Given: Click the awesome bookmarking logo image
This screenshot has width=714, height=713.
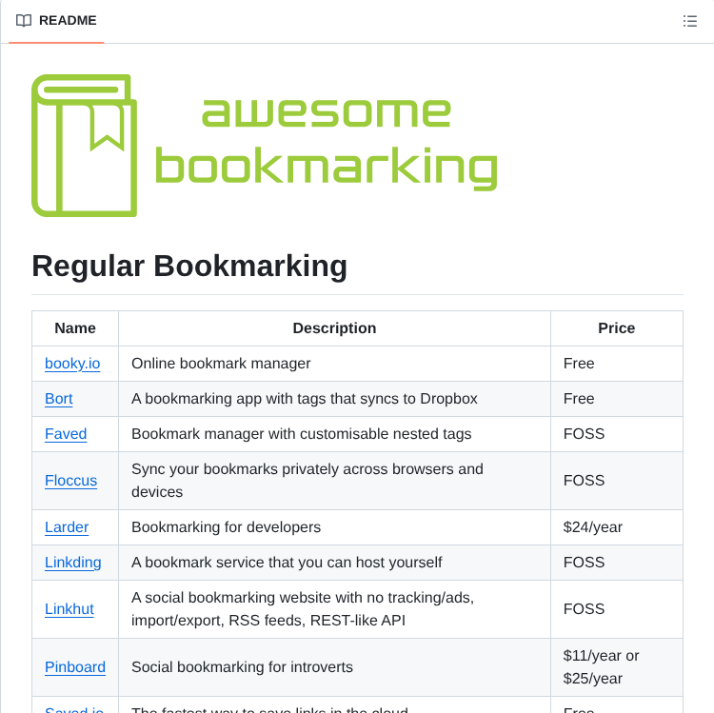Looking at the screenshot, I should pyautogui.click(x=265, y=146).
